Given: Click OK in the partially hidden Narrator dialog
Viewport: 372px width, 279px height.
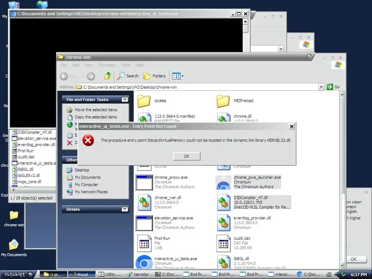Looking at the screenshot, I should click(x=353, y=259).
